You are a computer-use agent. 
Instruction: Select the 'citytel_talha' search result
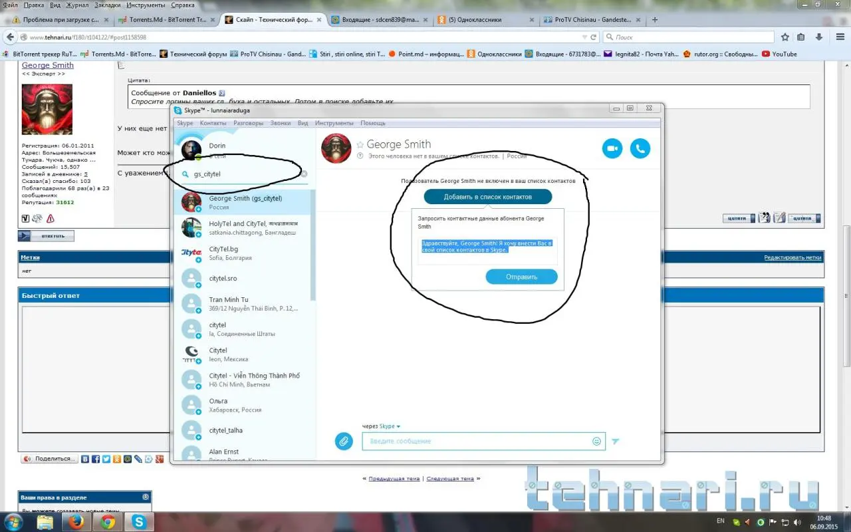point(242,430)
